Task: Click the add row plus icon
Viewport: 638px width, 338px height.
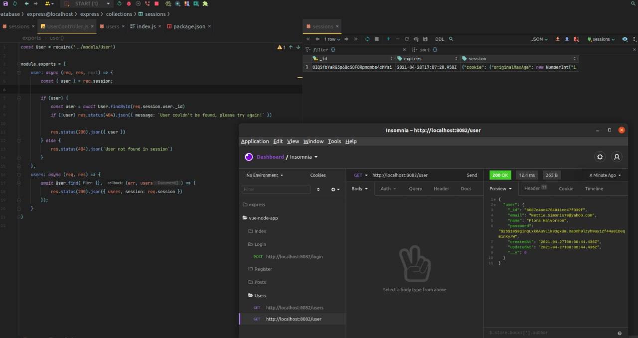Action: pos(388,39)
